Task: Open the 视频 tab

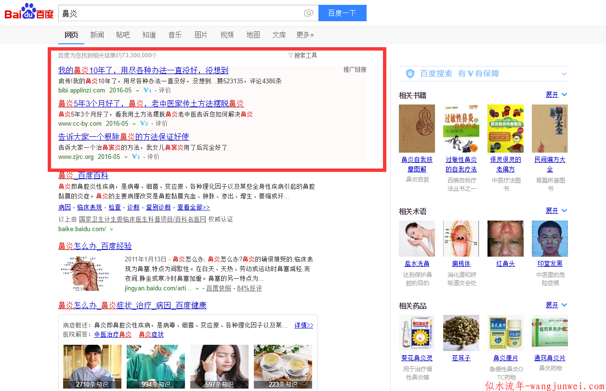Action: (227, 35)
